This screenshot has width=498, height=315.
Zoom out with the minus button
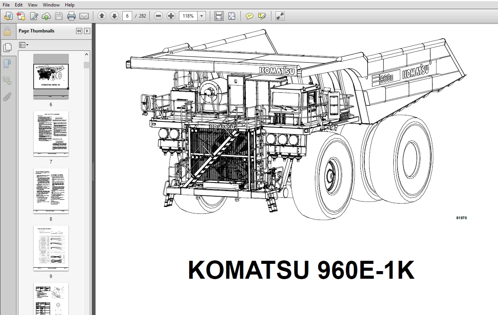point(159,16)
